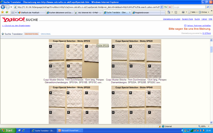Open the Favorites star icon
Screen dimensions: 213x133
2,12
